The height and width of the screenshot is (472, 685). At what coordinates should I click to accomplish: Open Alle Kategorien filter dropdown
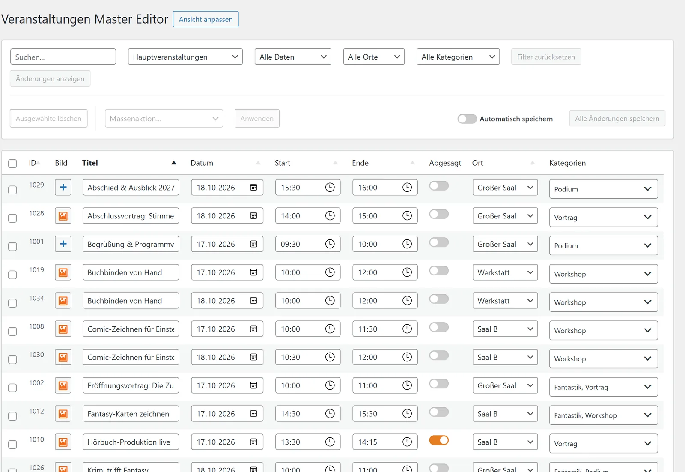(458, 57)
